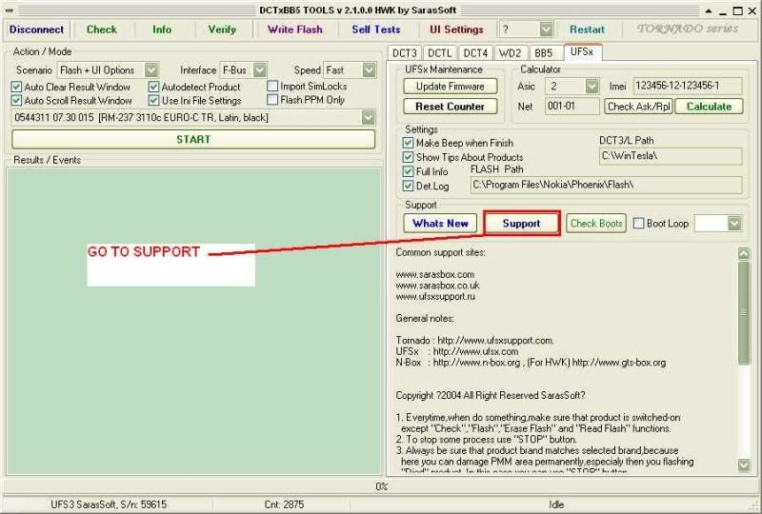Open the Scenario dropdown
This screenshot has height=514, width=762.
[151, 69]
